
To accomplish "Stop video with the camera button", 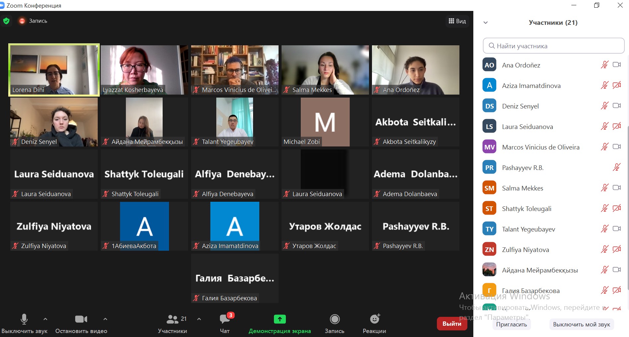I will 81,319.
